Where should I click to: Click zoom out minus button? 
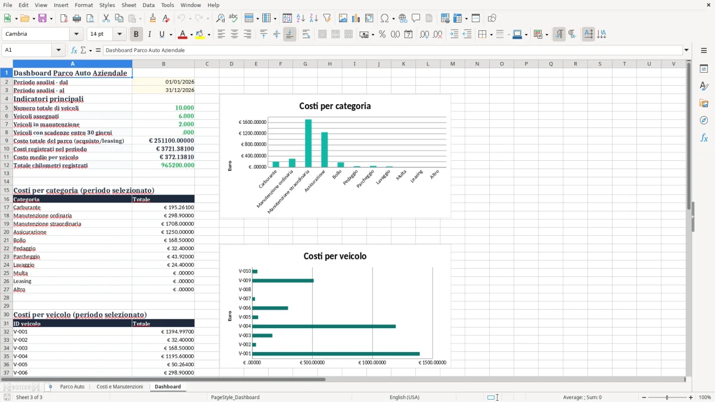click(643, 397)
